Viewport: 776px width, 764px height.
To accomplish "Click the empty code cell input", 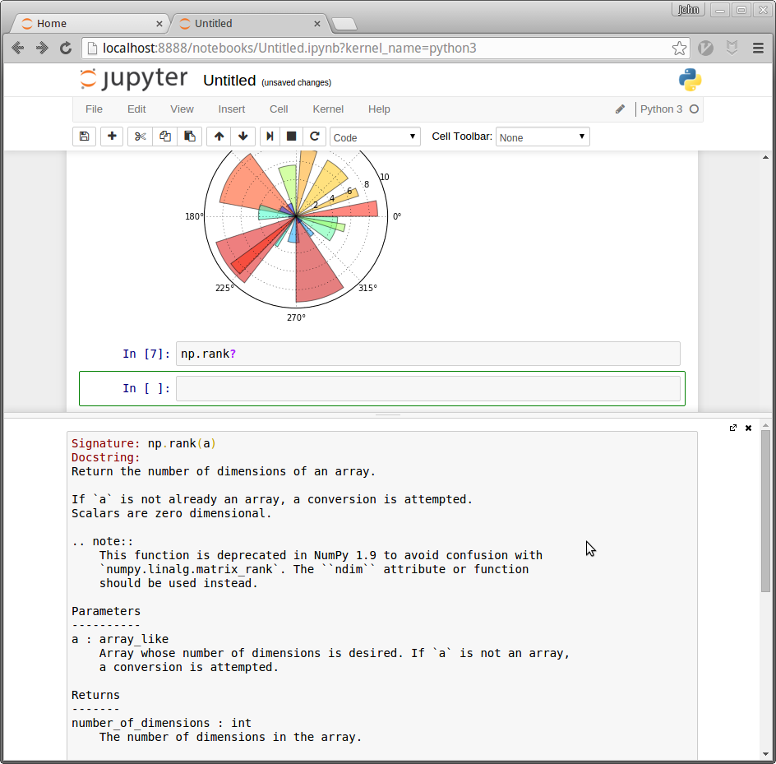I will coord(428,388).
